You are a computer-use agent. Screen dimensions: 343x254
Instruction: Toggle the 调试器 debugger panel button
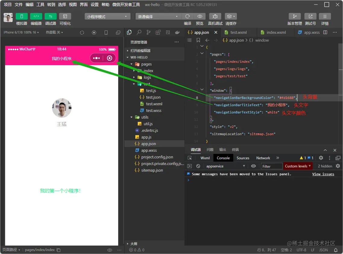click(x=51, y=16)
